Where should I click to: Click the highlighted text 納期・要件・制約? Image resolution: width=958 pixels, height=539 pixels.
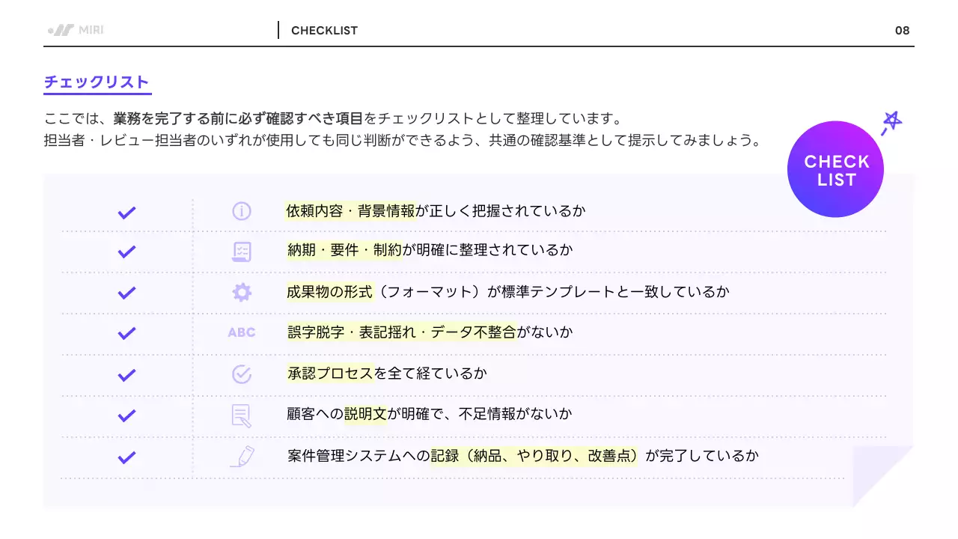click(x=345, y=252)
